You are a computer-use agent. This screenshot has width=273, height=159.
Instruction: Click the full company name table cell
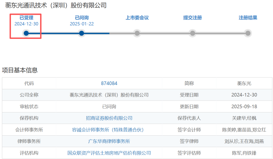coord(109,95)
